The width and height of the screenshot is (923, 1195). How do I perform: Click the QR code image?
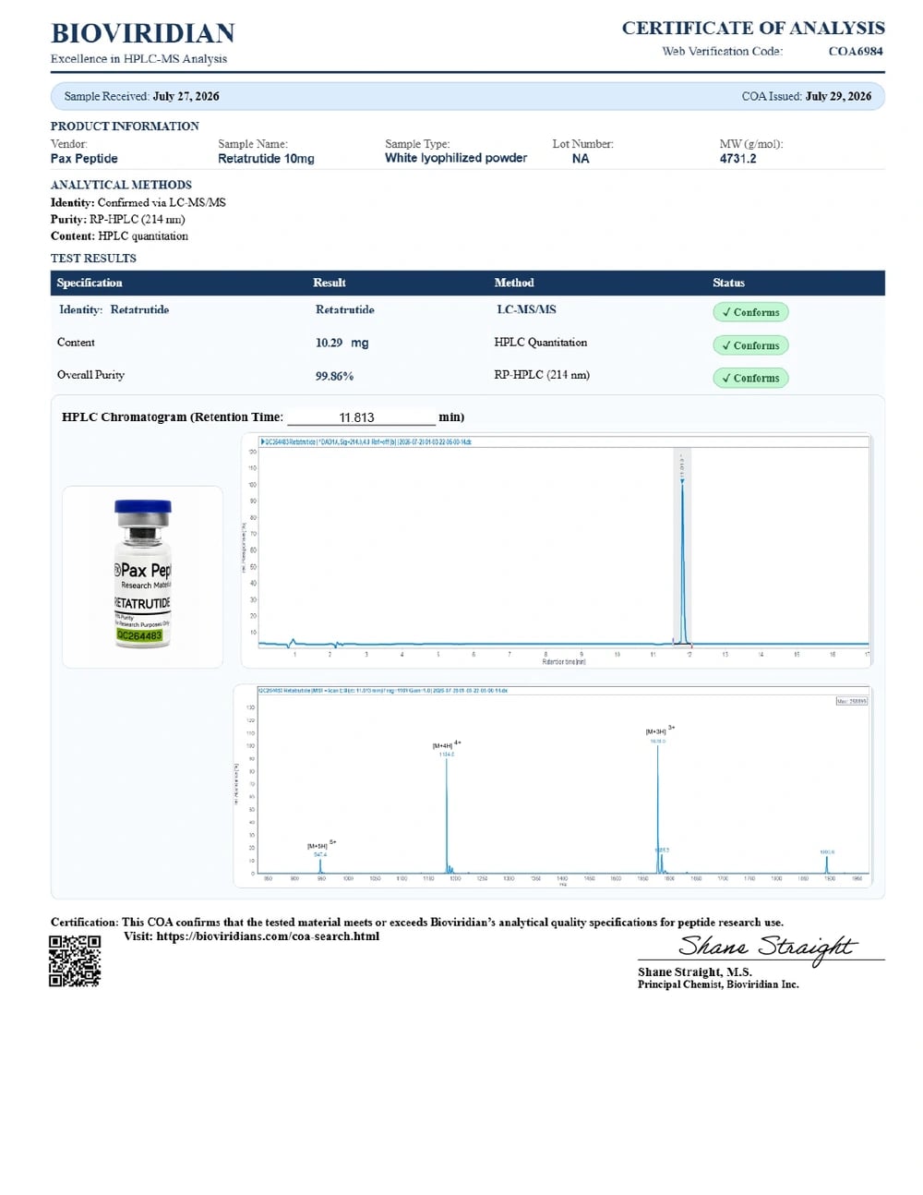pos(75,960)
